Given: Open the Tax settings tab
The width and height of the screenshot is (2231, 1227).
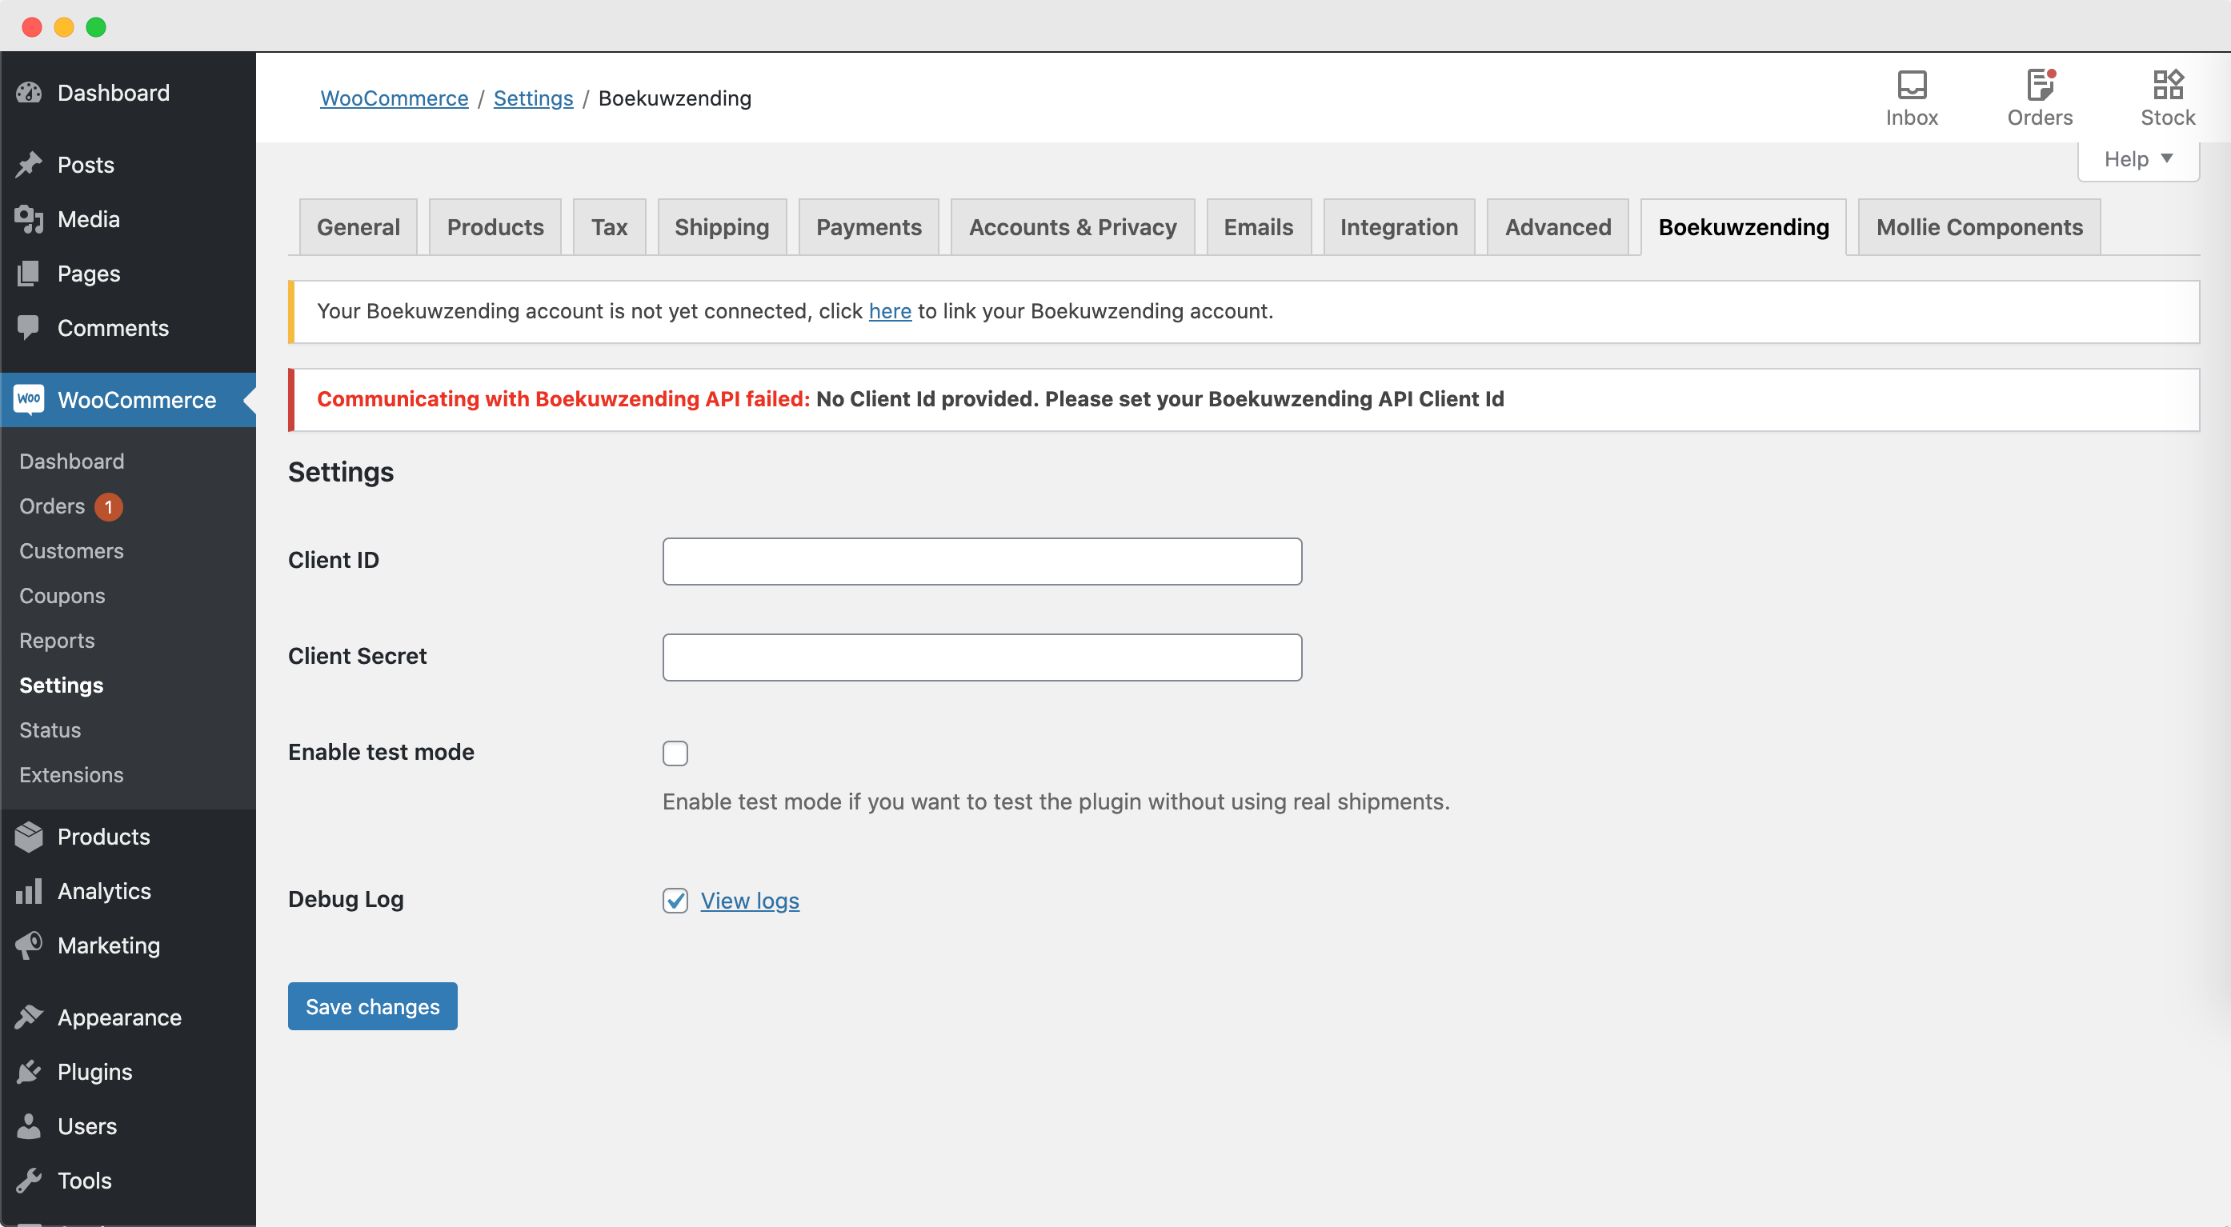Looking at the screenshot, I should [x=610, y=227].
